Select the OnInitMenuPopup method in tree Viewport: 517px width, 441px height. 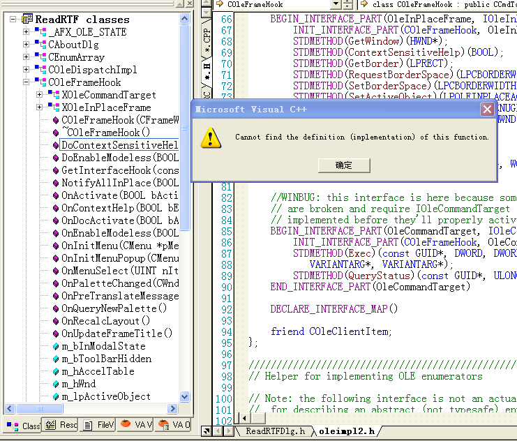[x=120, y=258]
